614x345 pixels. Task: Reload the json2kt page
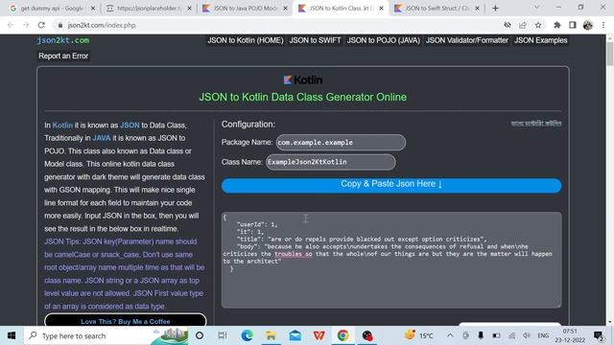(41, 25)
